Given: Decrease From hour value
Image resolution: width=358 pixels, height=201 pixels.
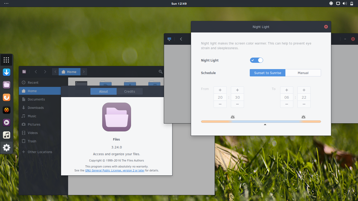Looking at the screenshot, I should [x=220, y=104].
